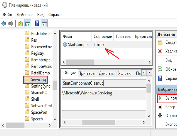Sort by the Время сле column header

click(x=143, y=36)
